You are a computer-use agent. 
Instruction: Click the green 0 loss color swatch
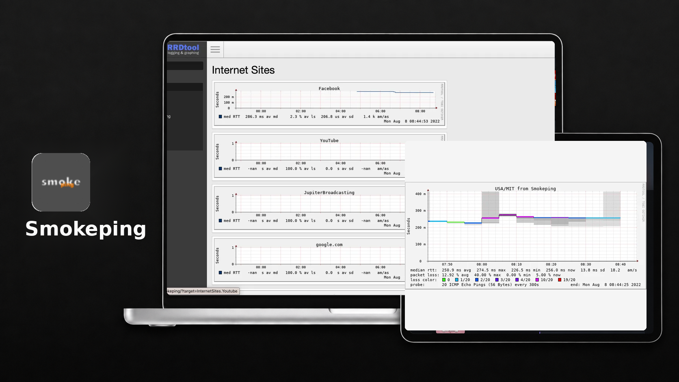[444, 280]
